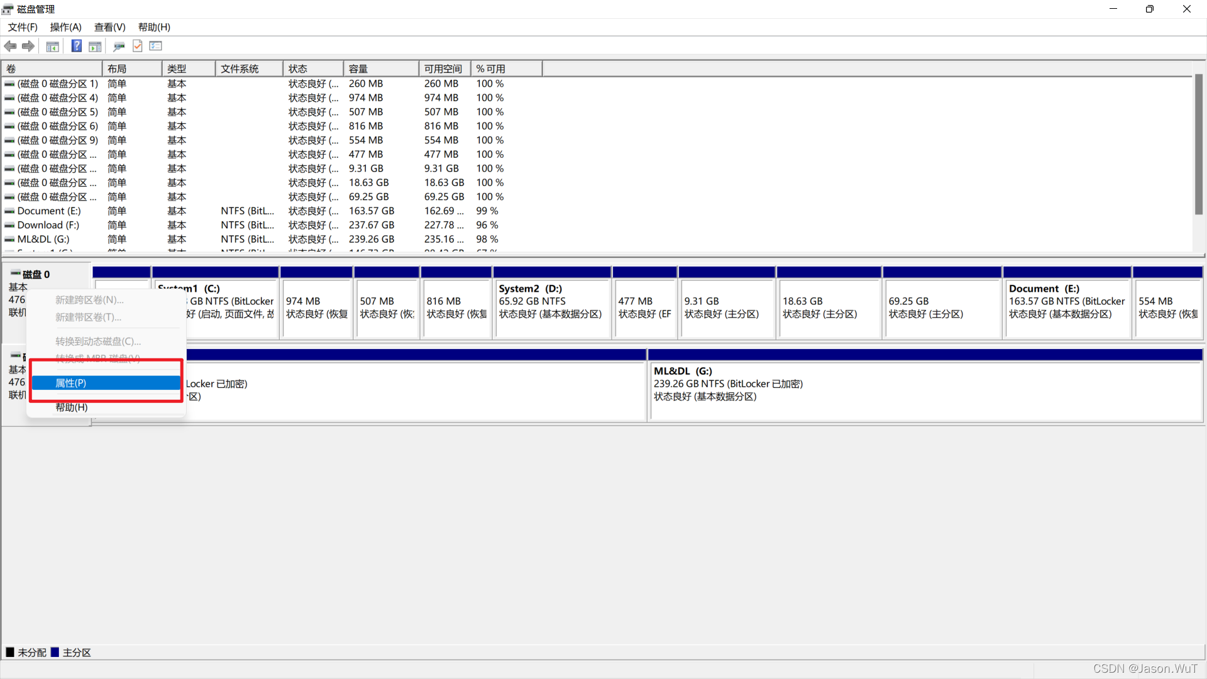Select the 554 MB partition block on Disk 0

1168,303
